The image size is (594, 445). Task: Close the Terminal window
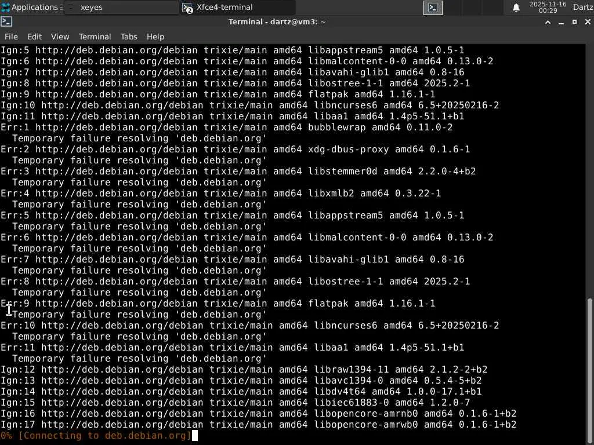[588, 23]
